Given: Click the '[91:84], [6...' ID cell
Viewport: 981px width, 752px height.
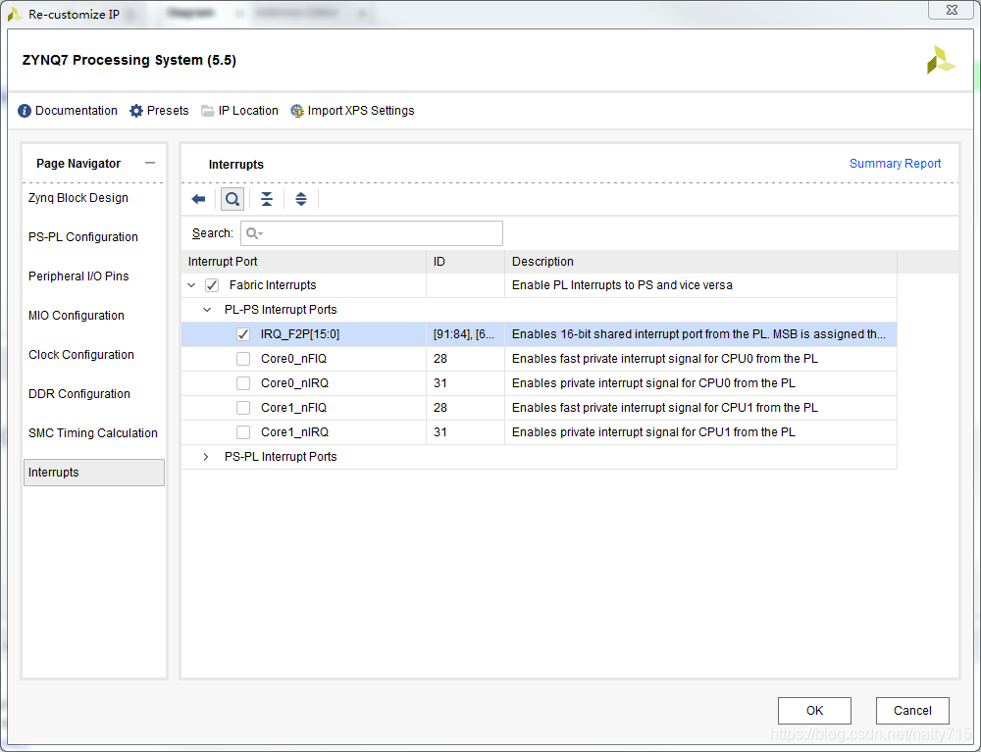Looking at the screenshot, I should point(464,334).
